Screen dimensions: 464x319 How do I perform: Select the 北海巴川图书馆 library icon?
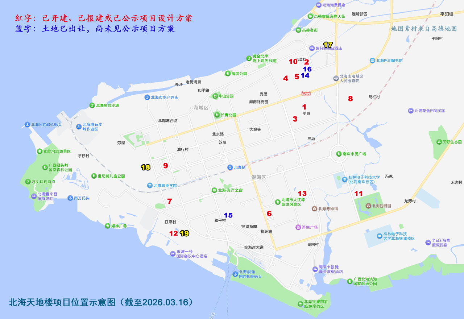372,61
